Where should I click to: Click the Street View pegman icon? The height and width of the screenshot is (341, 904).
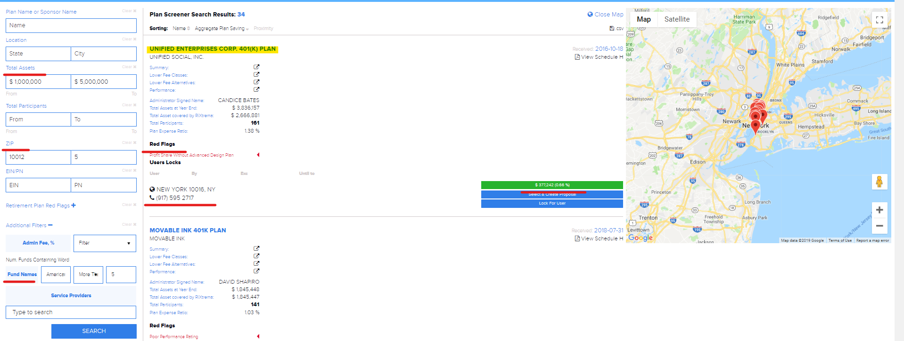pyautogui.click(x=879, y=182)
